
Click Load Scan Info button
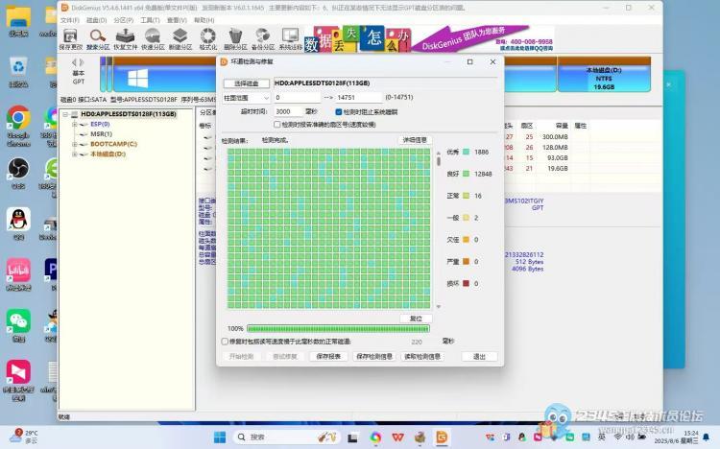[422, 356]
